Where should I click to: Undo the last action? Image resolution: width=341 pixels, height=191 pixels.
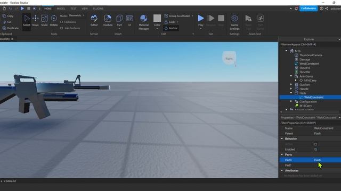pyautogui.click(x=10, y=8)
